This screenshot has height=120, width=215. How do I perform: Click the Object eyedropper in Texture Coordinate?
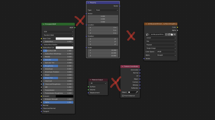tap(137, 92)
